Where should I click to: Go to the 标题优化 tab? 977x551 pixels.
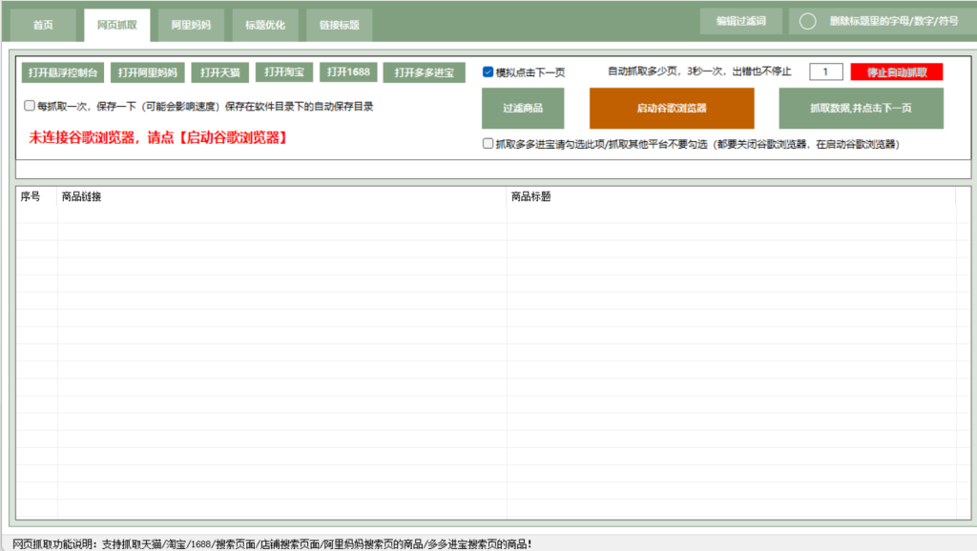click(x=265, y=25)
